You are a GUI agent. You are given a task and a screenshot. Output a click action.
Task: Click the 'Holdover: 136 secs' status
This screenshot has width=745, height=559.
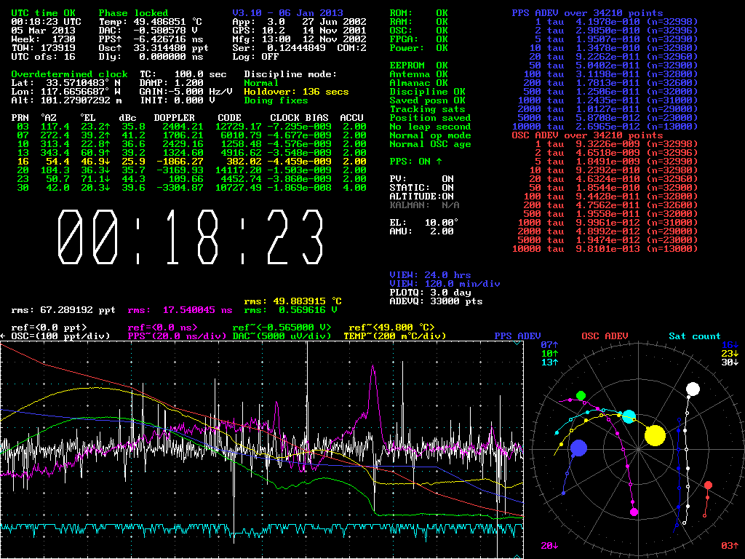297,92
